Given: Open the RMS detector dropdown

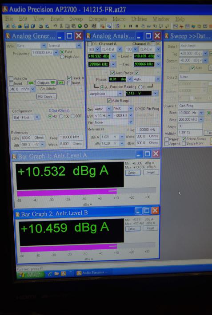Looking at the screenshot, I should click(x=131, y=109).
